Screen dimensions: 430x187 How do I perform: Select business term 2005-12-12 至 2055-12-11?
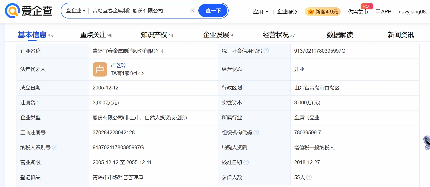click(x=122, y=162)
